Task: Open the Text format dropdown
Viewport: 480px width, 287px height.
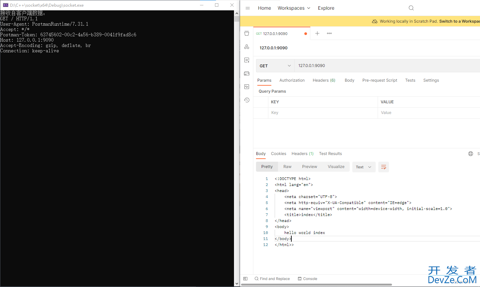Action: click(x=364, y=167)
